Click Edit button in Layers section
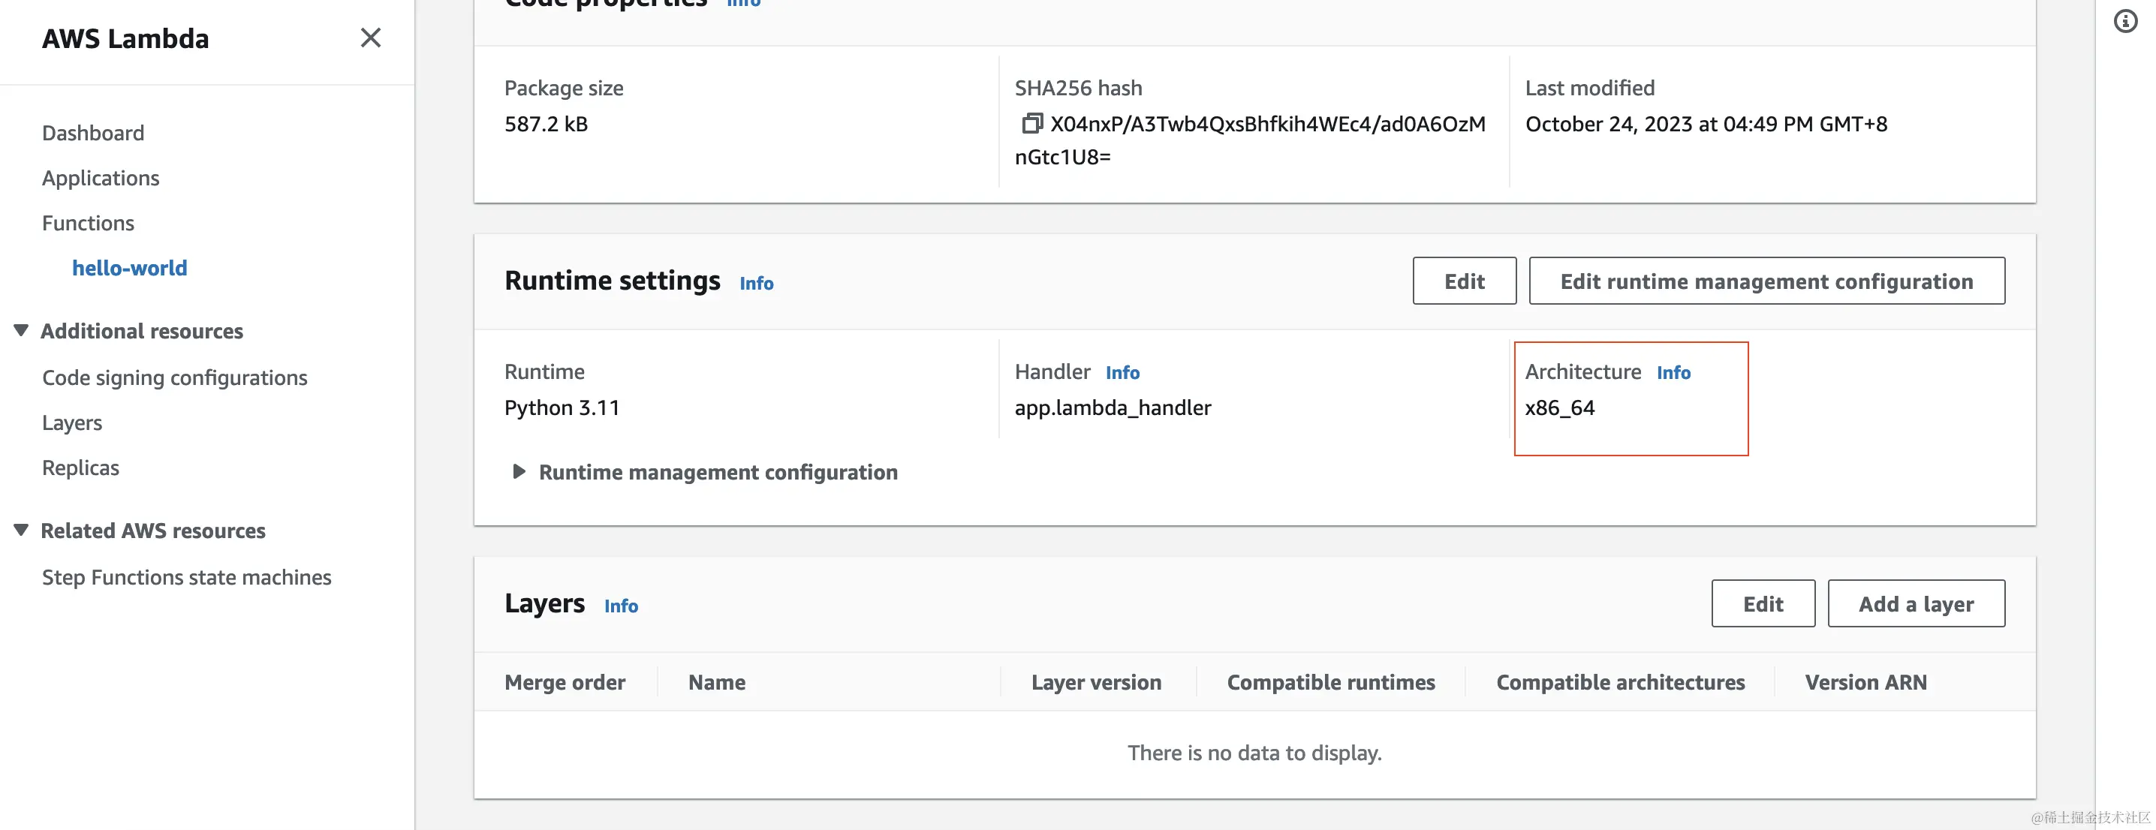 pos(1762,604)
